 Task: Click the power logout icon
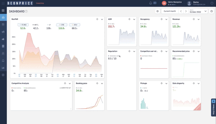coord(212,3)
